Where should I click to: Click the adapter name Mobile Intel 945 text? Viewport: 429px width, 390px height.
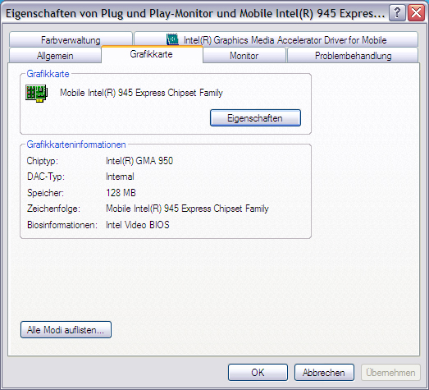point(141,93)
